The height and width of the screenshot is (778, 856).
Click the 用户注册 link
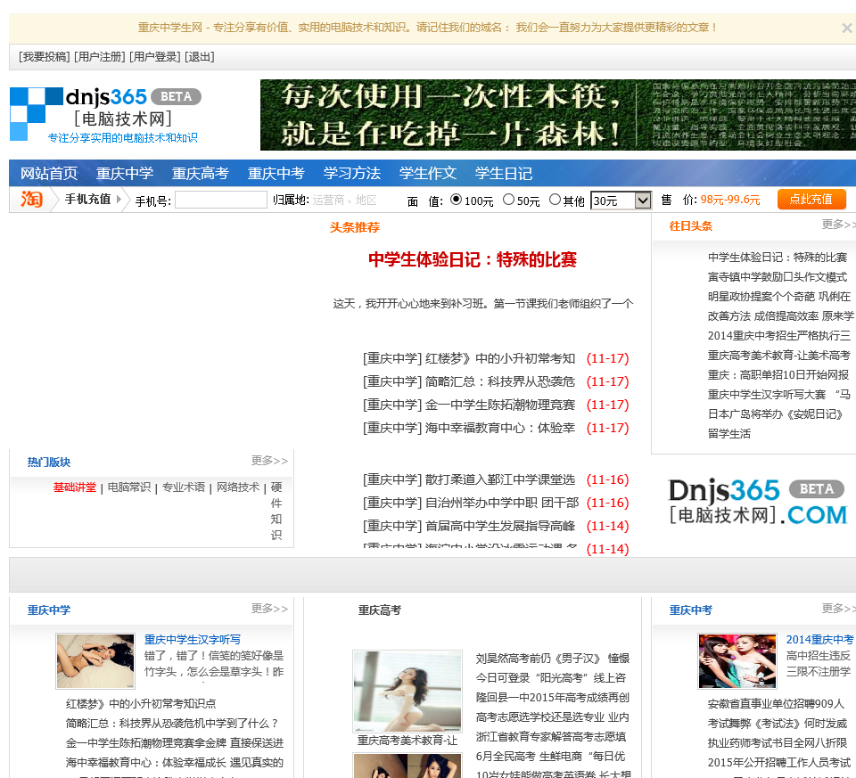(99, 57)
